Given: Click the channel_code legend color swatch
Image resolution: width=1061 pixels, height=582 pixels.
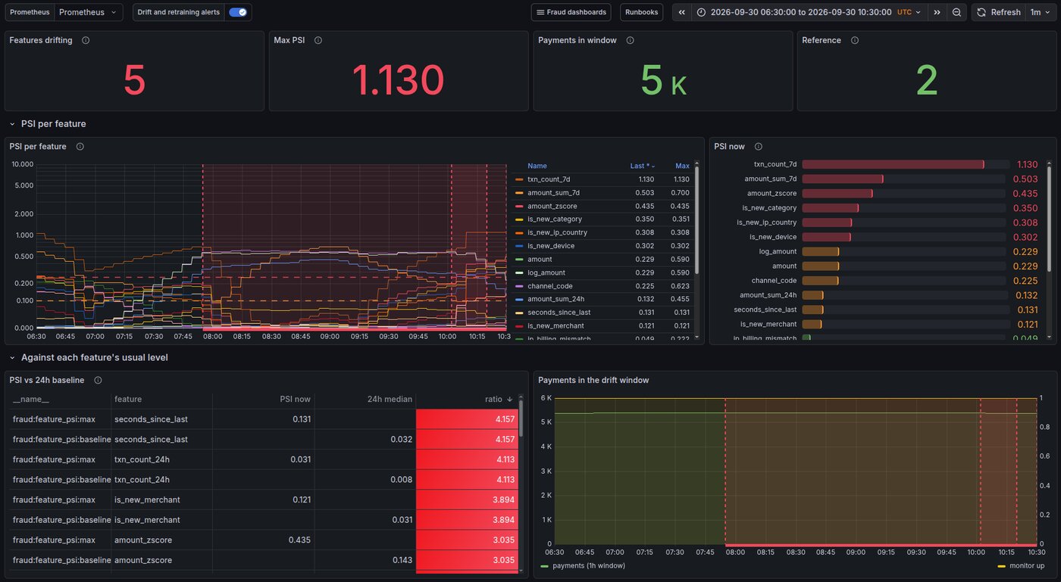Looking at the screenshot, I should coord(519,286).
